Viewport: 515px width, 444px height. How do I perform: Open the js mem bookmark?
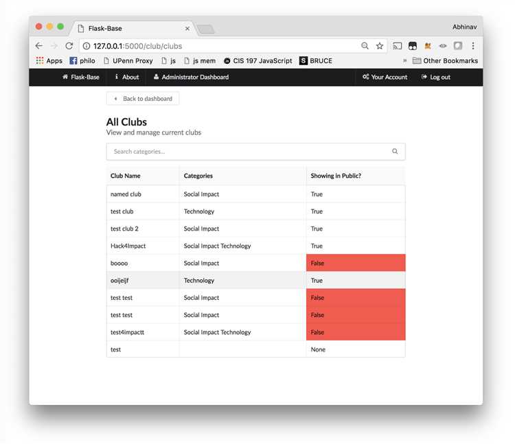(200, 60)
